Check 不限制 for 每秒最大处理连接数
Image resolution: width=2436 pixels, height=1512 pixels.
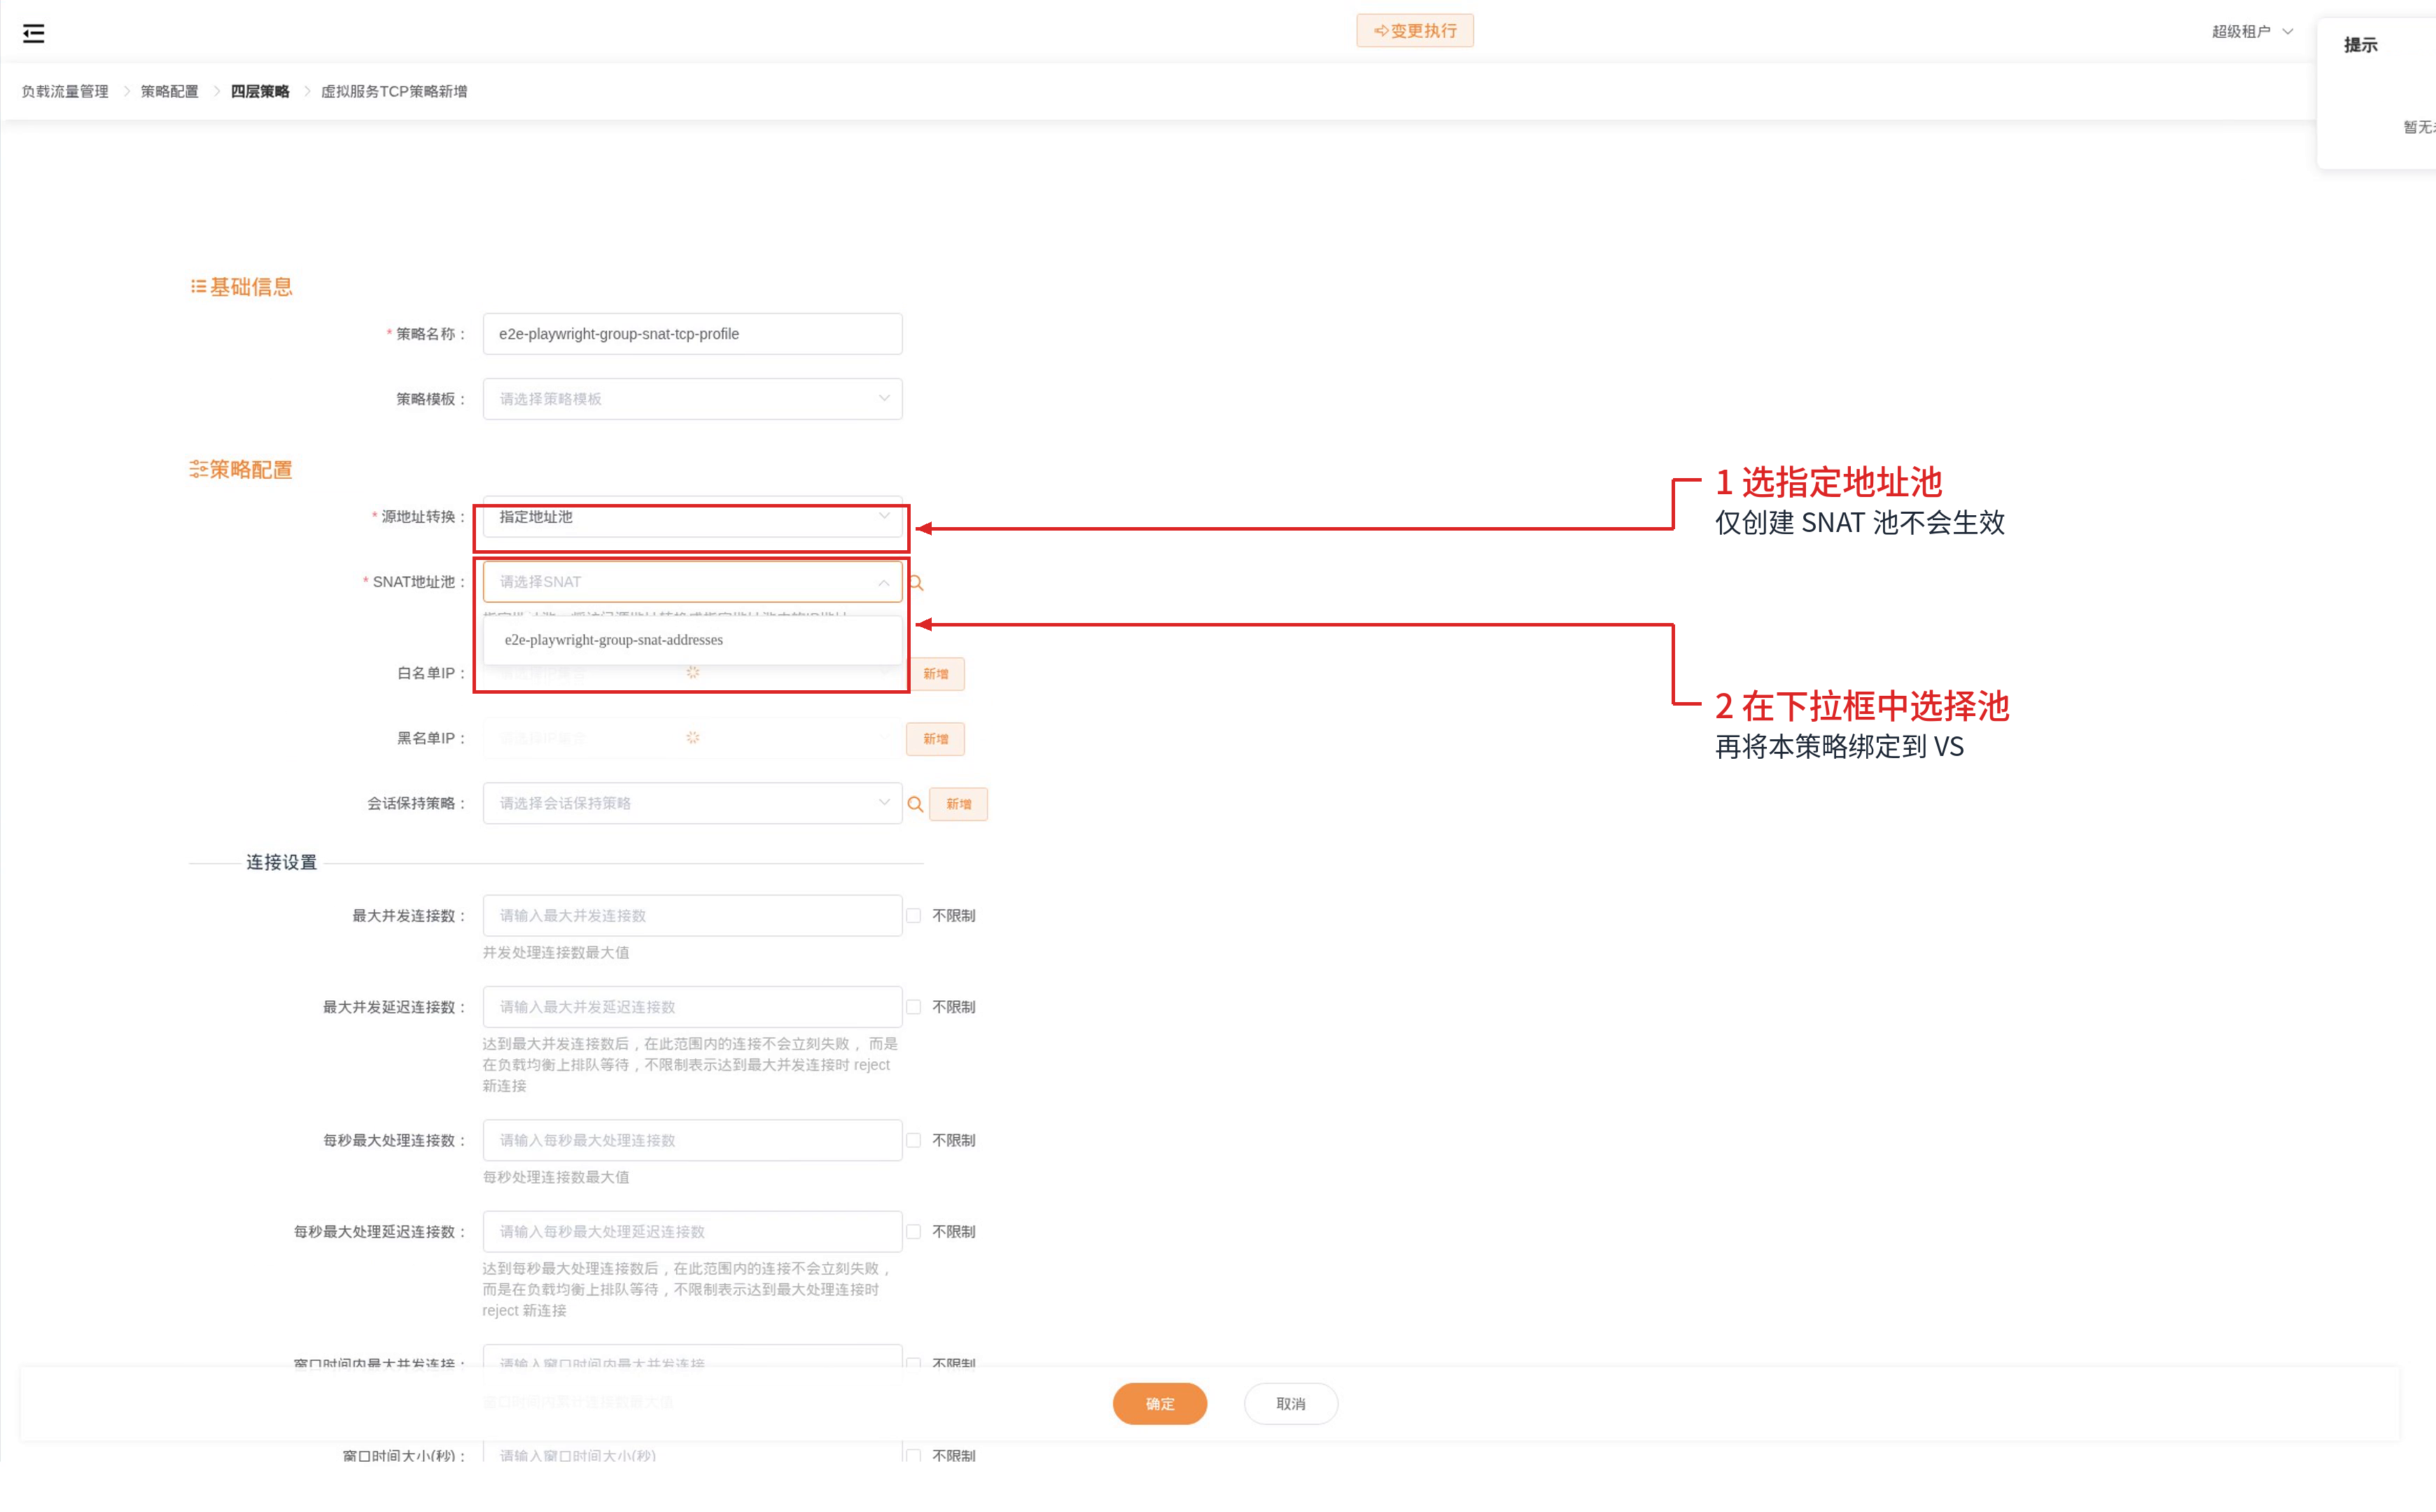913,1140
